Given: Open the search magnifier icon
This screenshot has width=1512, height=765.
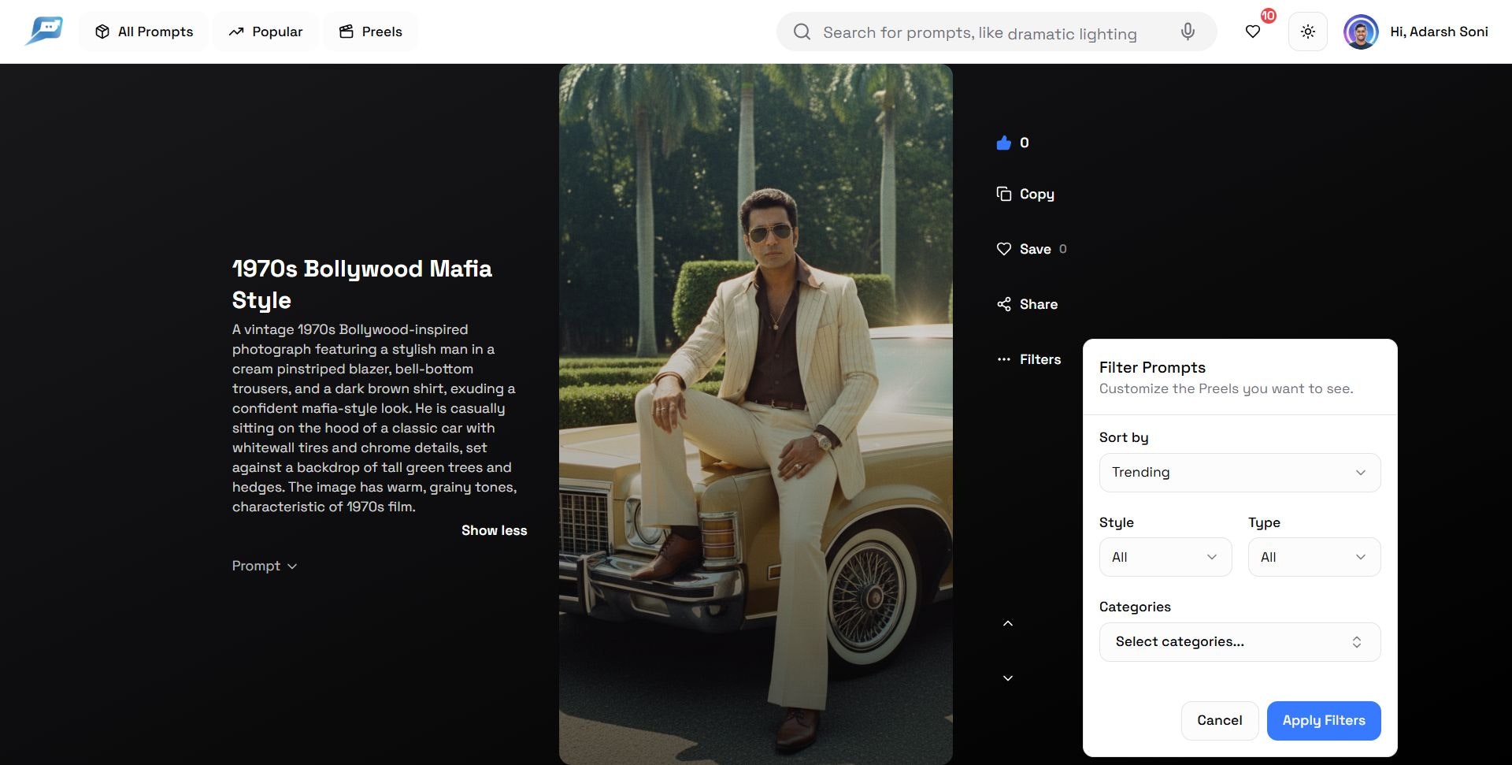Looking at the screenshot, I should [x=802, y=32].
